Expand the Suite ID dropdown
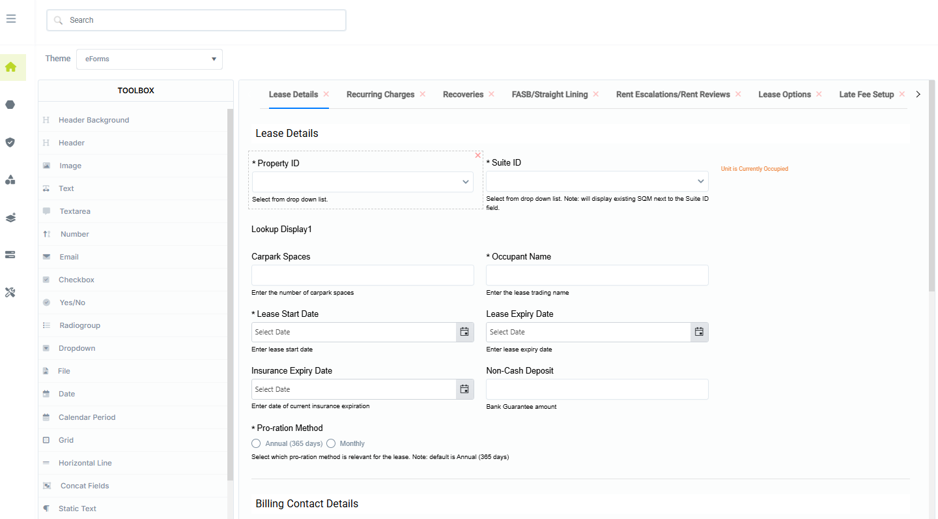Viewport: 938px width, 519px height. pos(700,181)
